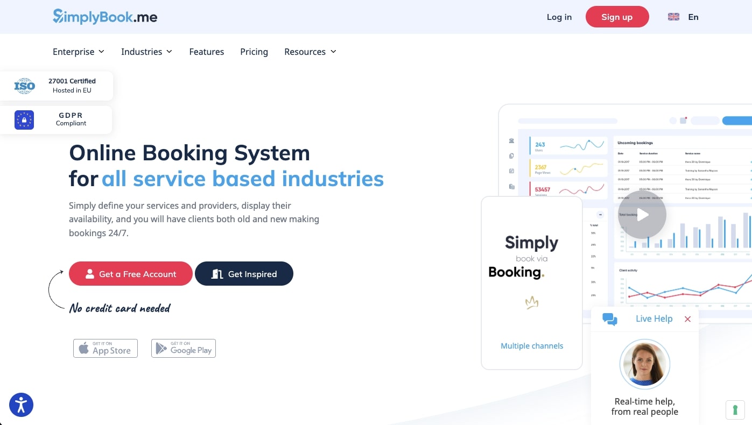Expand the Enterprise dropdown menu
This screenshot has width=752, height=425.
click(79, 52)
